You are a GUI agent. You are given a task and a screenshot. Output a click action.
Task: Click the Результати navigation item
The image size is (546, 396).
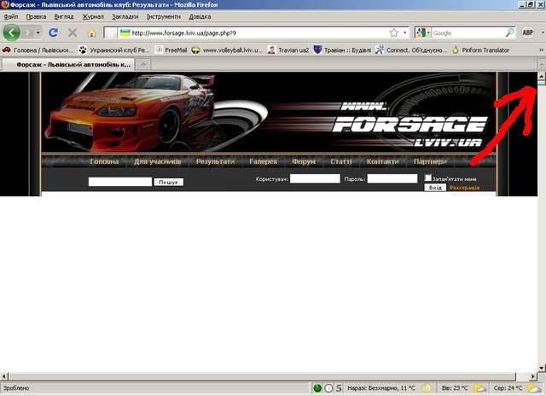(215, 161)
